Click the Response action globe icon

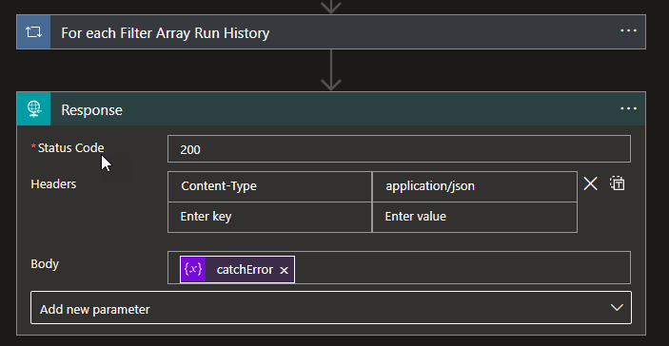(33, 109)
